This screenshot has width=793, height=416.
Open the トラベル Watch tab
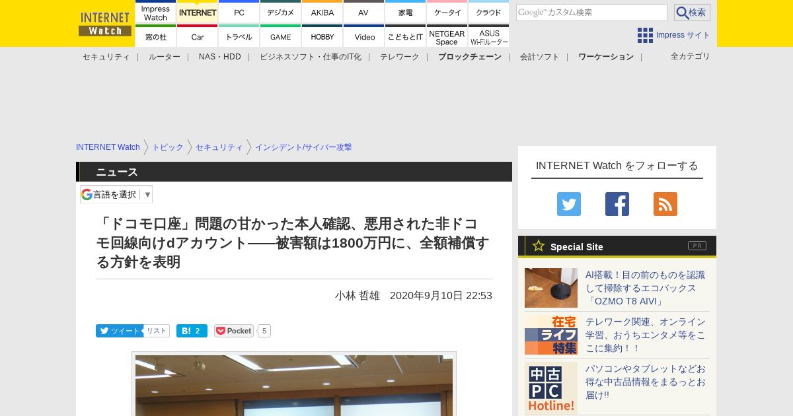[239, 36]
